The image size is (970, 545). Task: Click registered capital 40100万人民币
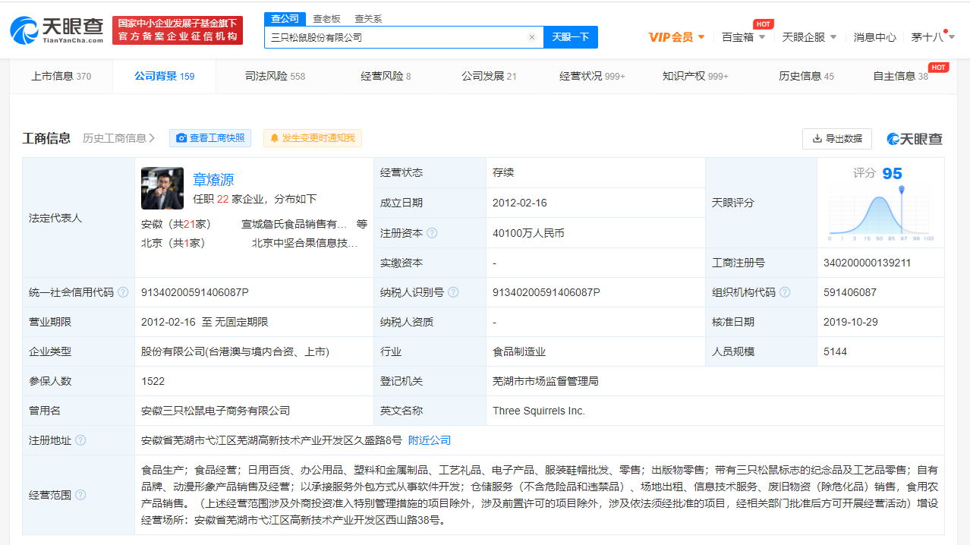[x=528, y=233]
